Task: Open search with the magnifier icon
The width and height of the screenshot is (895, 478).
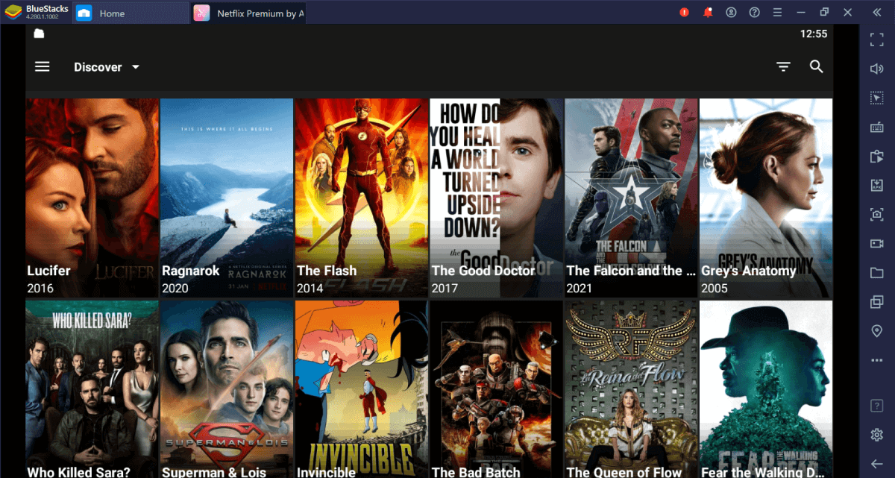Action: tap(817, 67)
